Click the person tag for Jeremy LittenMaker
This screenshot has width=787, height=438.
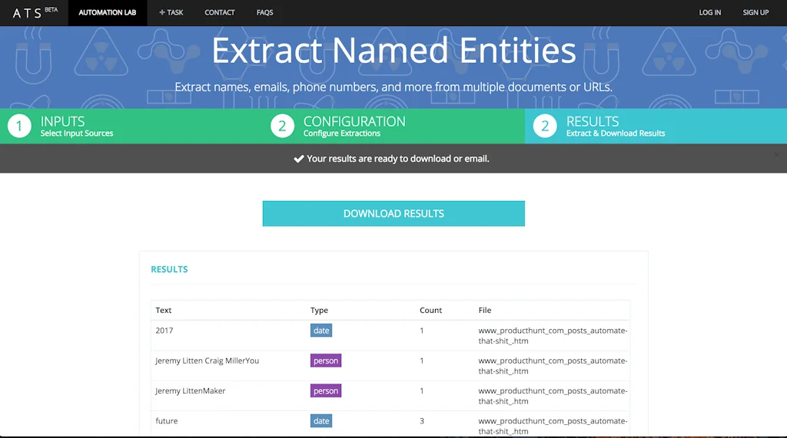tap(325, 391)
